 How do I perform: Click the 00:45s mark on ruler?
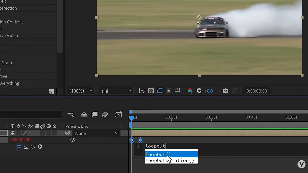tap(251, 117)
